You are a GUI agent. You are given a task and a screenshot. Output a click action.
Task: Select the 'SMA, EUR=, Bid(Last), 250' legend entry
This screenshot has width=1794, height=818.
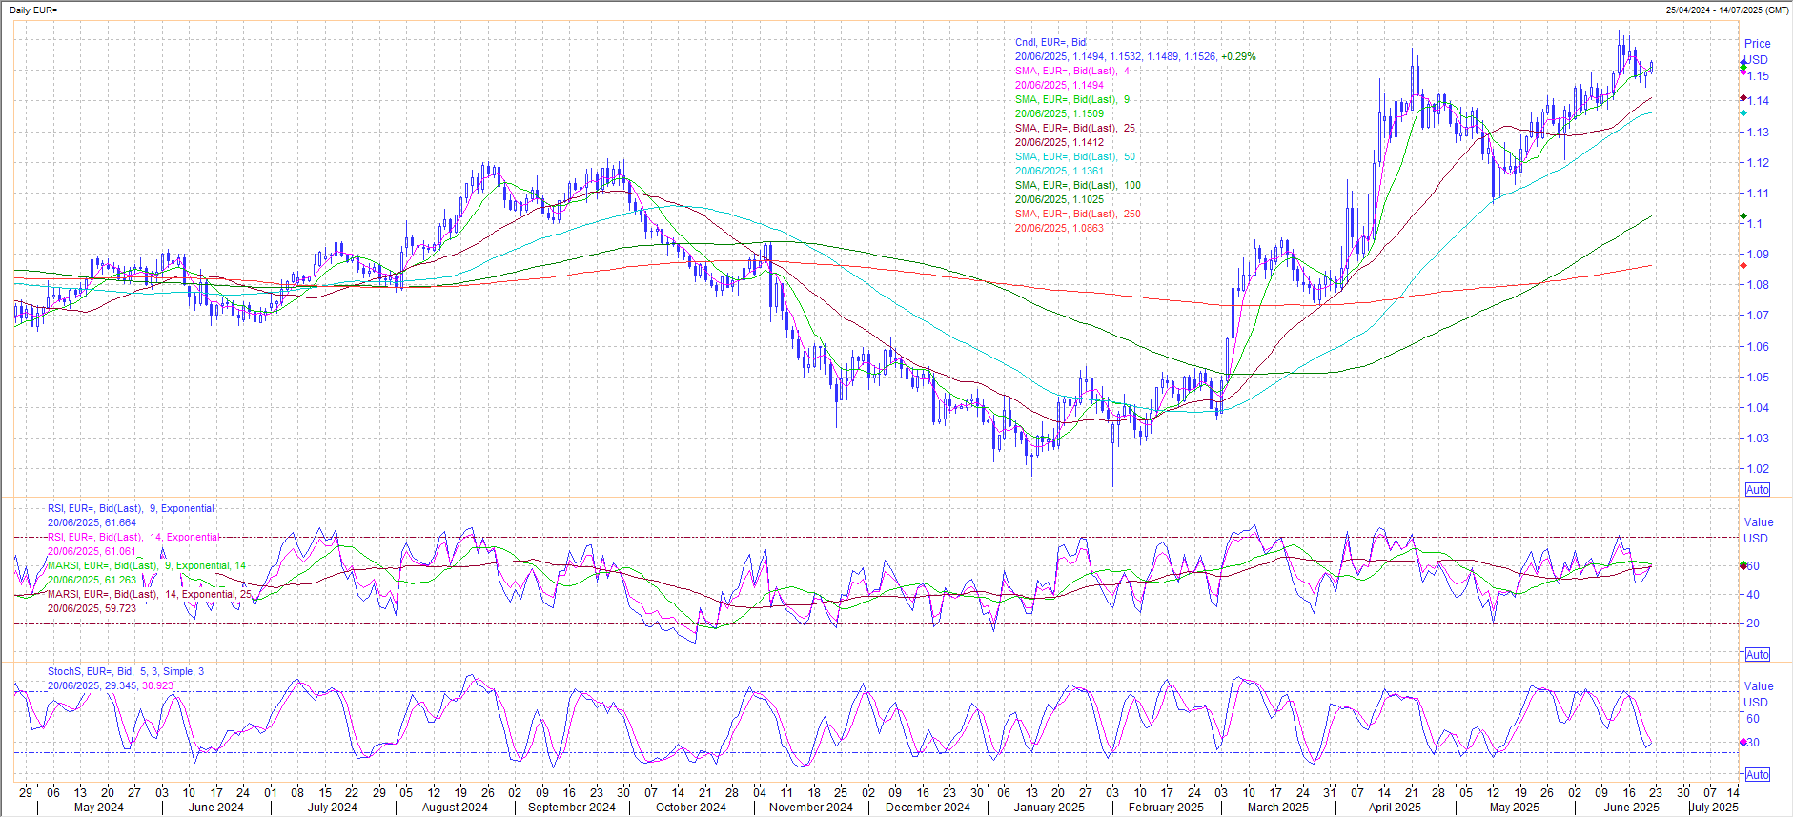(1078, 214)
